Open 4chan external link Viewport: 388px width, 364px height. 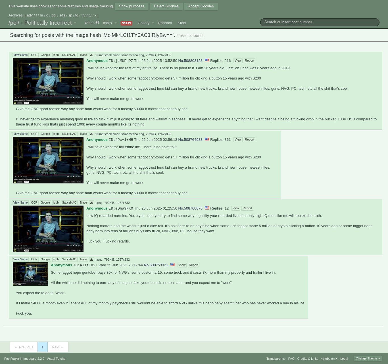click(x=91, y=23)
